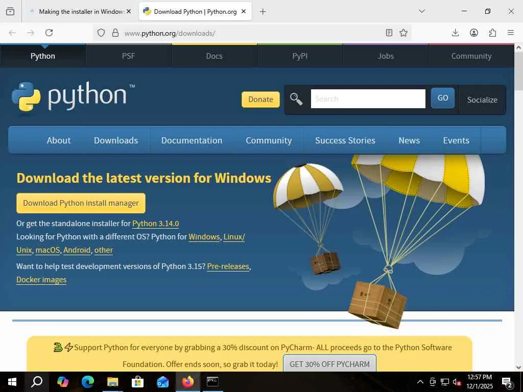Open Microsoft Store from taskbar

[x=137, y=382]
